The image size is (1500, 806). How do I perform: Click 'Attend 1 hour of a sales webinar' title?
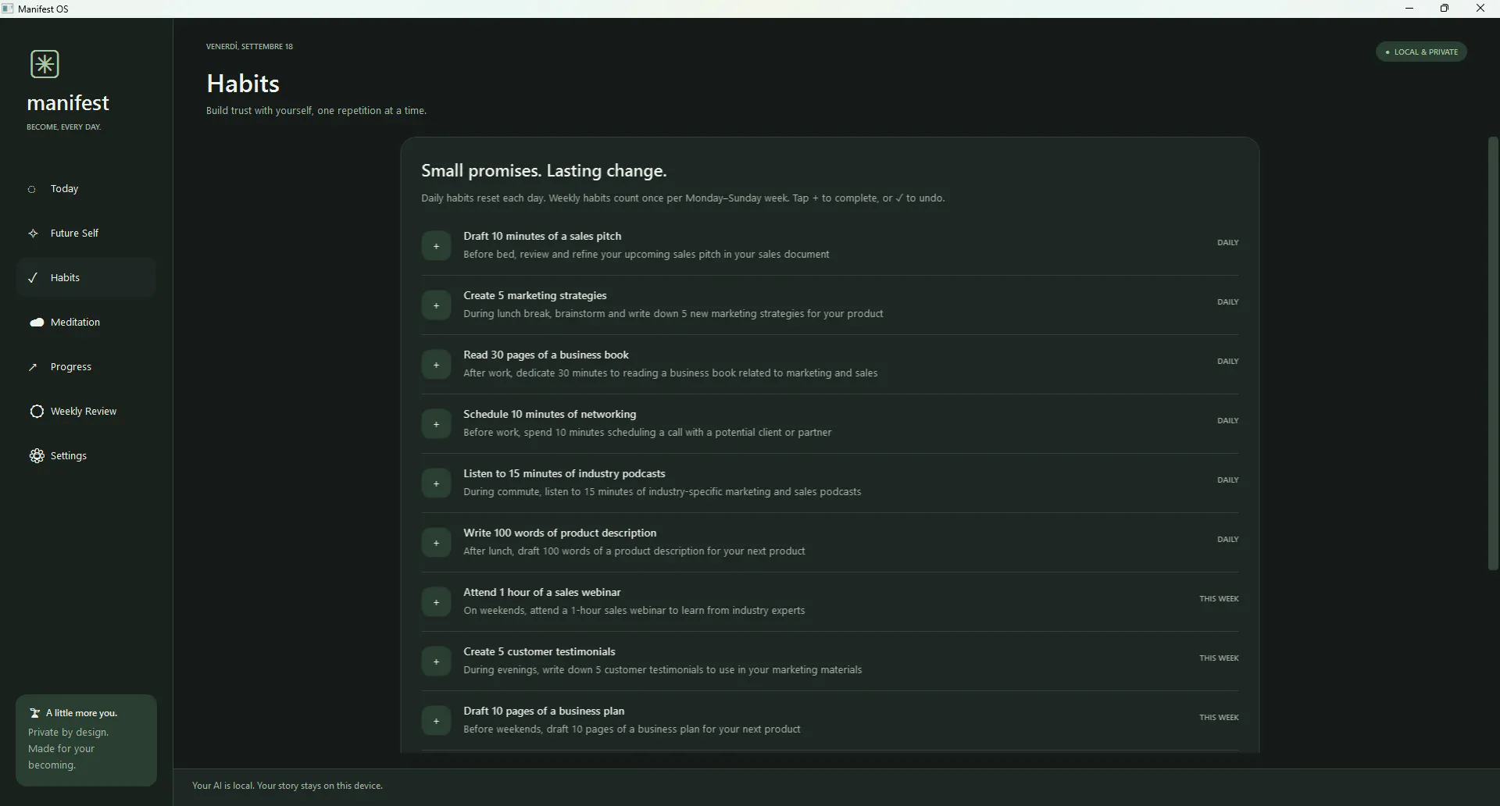pyautogui.click(x=542, y=592)
